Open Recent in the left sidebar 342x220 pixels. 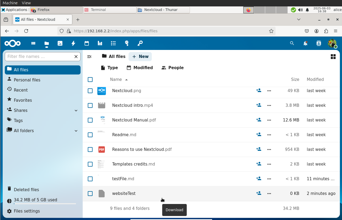pos(21,90)
